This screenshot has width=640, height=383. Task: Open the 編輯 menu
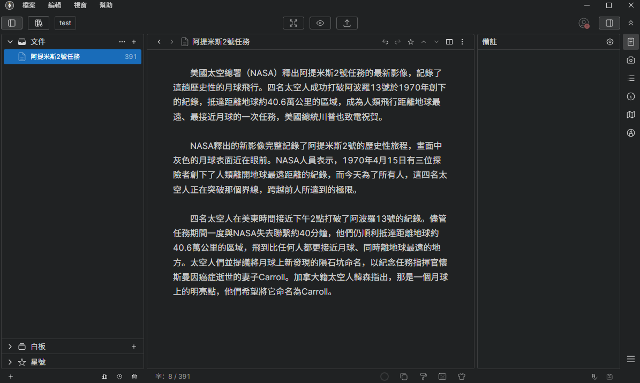[x=54, y=5]
